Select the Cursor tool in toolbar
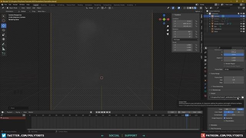 [3, 20]
